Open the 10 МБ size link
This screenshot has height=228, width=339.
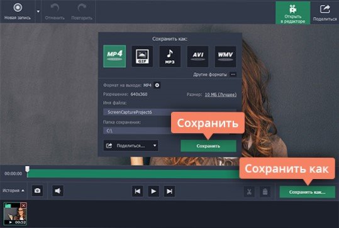221,95
